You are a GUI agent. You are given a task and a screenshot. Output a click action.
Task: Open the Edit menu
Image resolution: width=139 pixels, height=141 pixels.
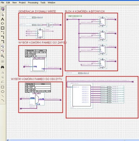(8, 2)
